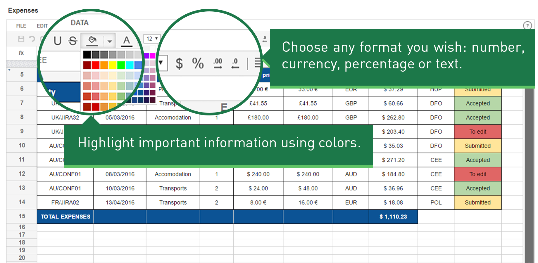The height and width of the screenshot is (263, 538).
Task: Select the Accepted status in row 13
Action: point(478,188)
